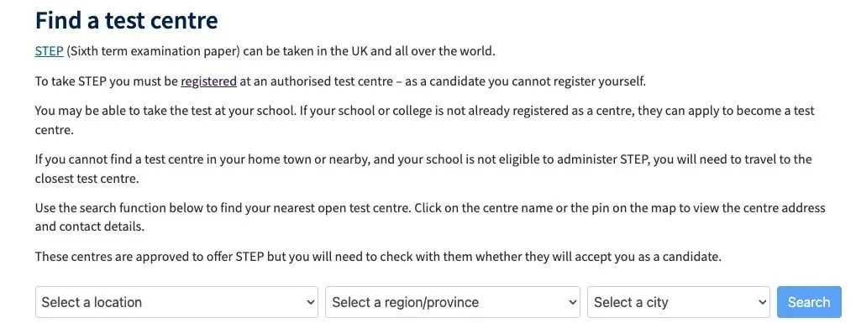The width and height of the screenshot is (856, 323).
Task: Click the 'If you cannot find a test centre' paragraph
Action: (423, 169)
